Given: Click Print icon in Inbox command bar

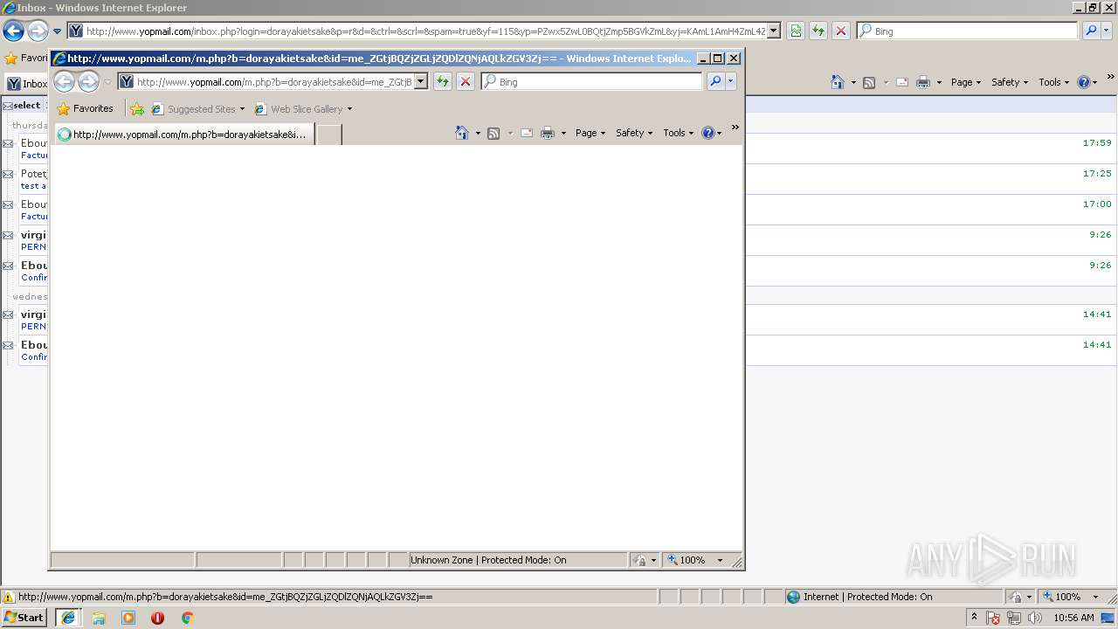Looking at the screenshot, I should pos(923,82).
